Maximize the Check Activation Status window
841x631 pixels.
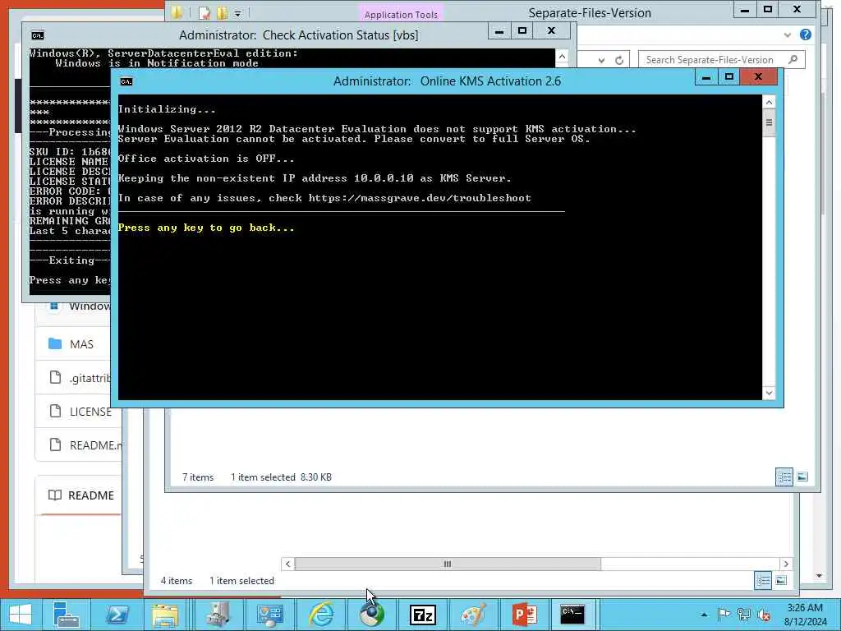(522, 31)
